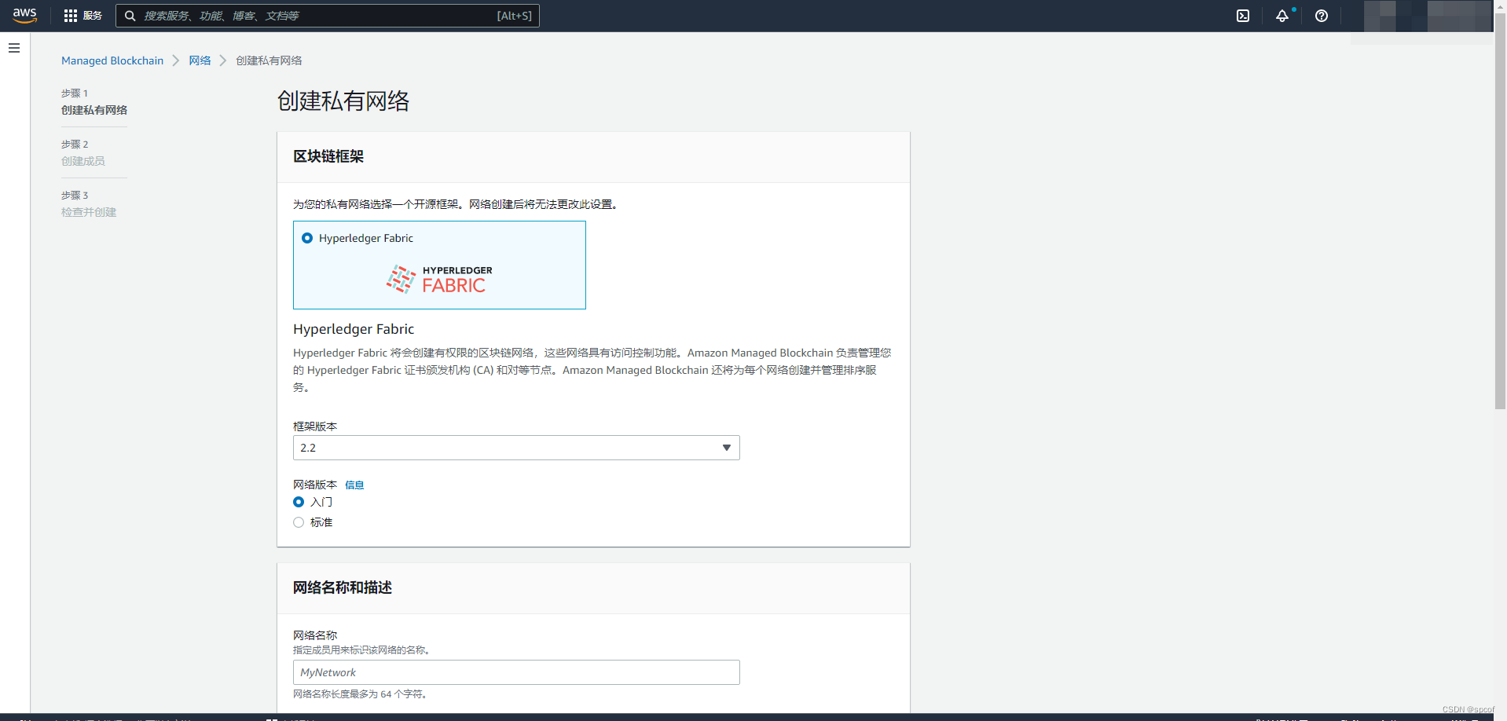The width and height of the screenshot is (1507, 721).
Task: Select the 标准 network edition
Action: 299,522
